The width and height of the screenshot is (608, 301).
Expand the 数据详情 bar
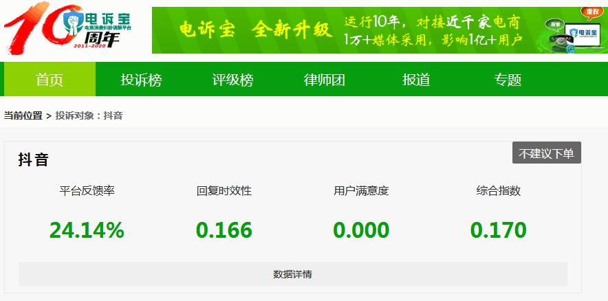(293, 274)
